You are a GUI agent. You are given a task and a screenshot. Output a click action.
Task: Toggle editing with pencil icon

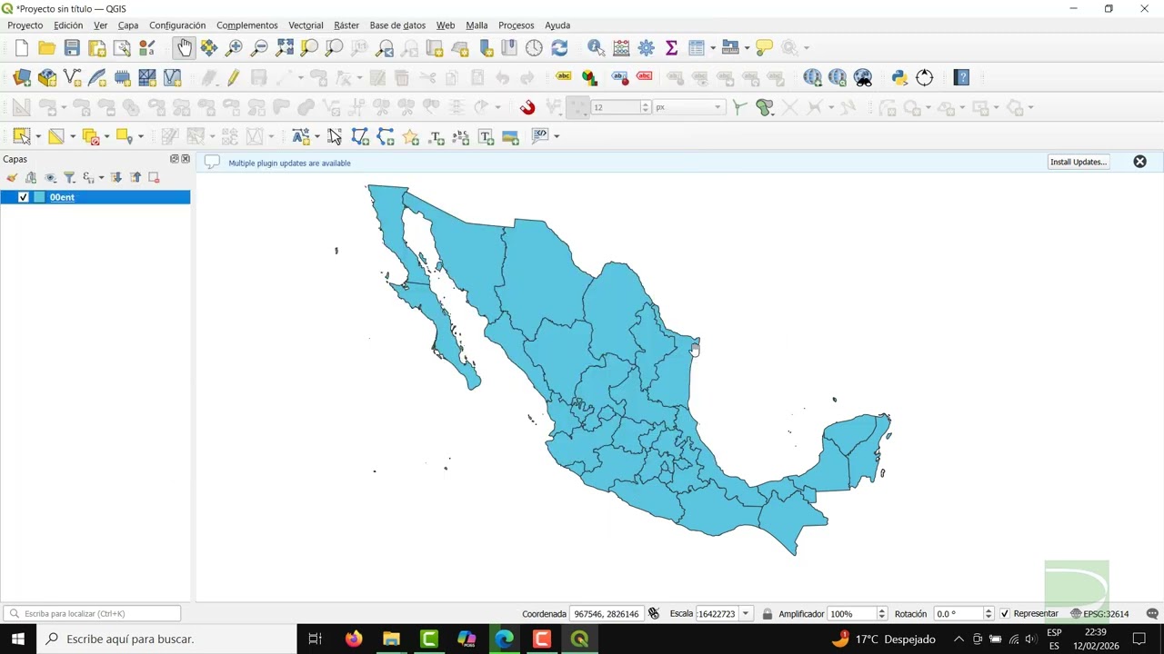coord(234,78)
